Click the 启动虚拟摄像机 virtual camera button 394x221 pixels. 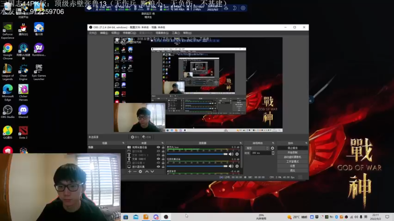point(293,157)
